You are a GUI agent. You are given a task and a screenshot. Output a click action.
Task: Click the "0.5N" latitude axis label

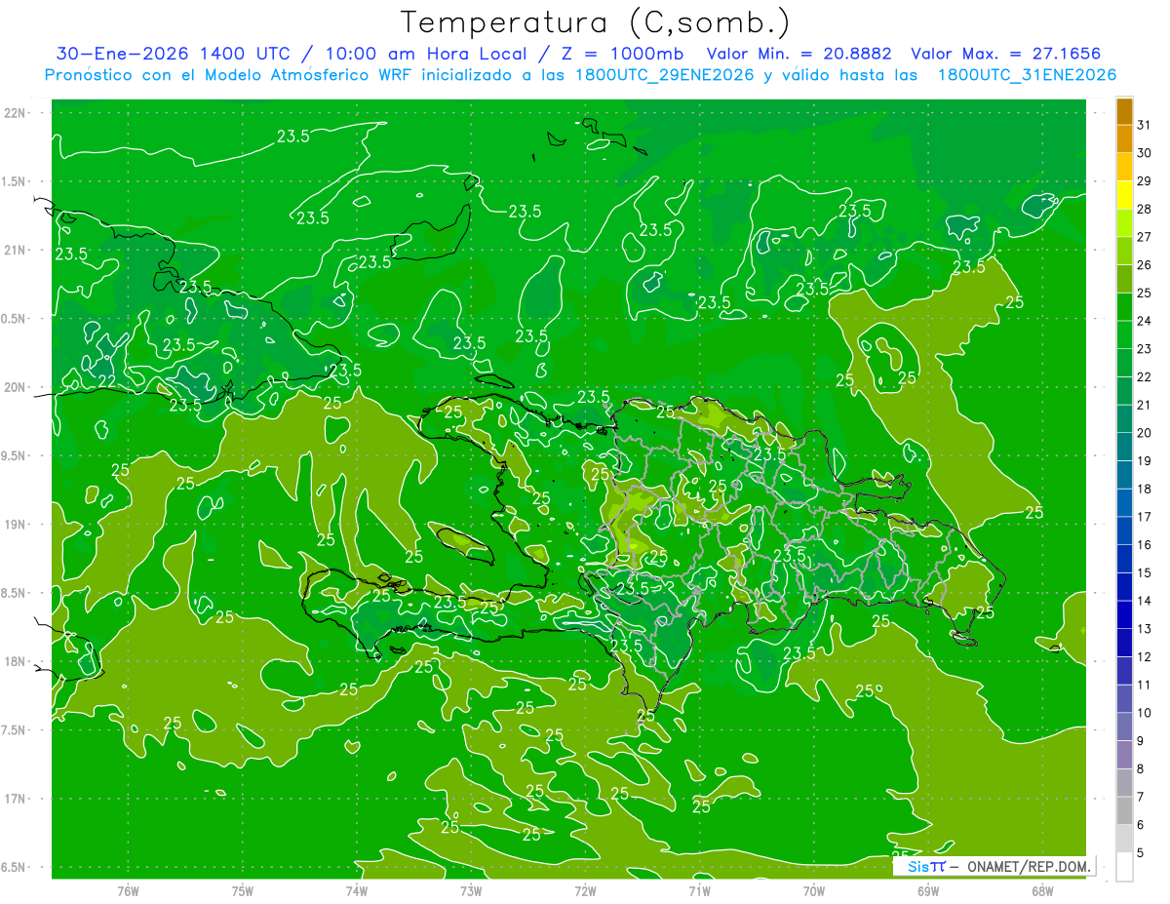click(14, 319)
